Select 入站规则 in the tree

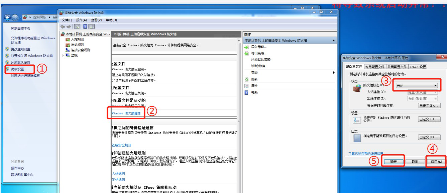click(77, 40)
